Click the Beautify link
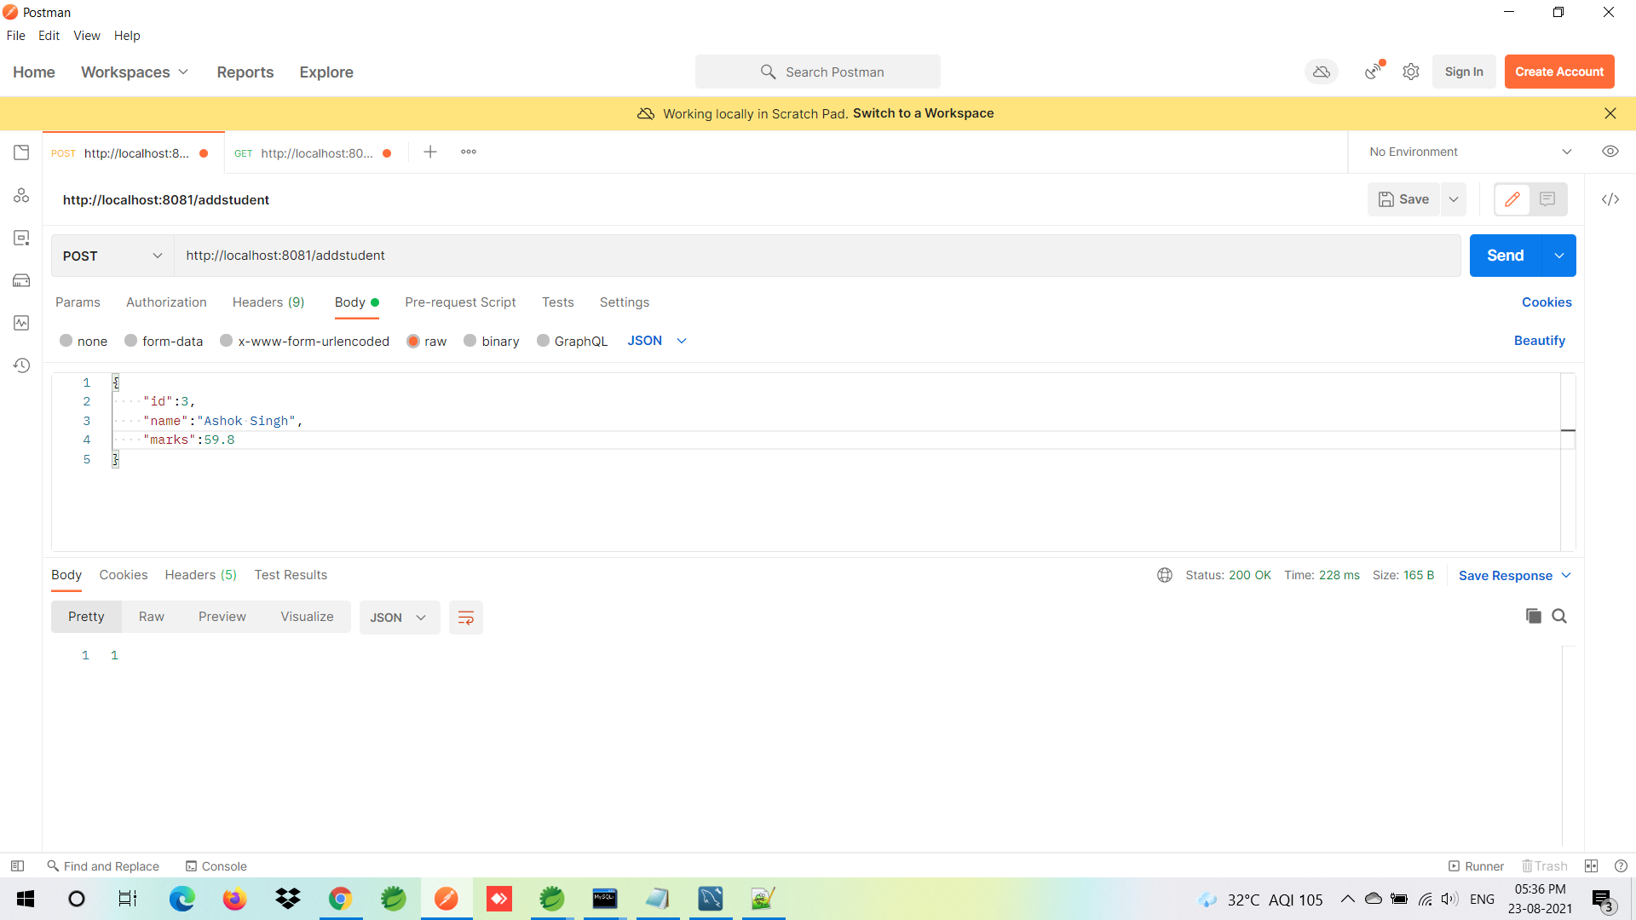This screenshot has height=920, width=1636. [1539, 341]
